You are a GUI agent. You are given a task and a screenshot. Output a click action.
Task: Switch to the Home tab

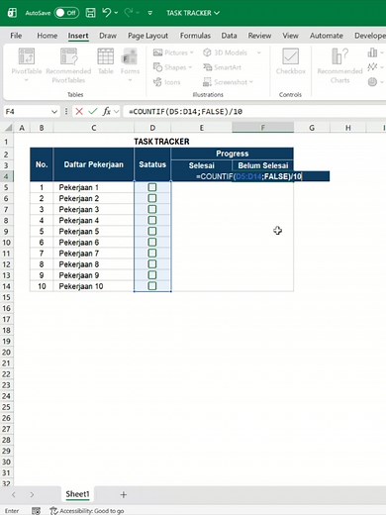(x=47, y=36)
